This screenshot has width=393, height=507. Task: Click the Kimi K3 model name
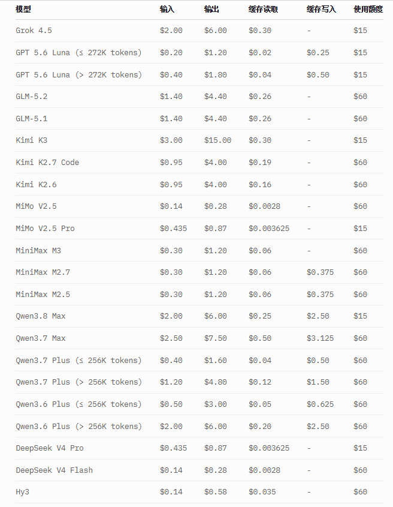(x=31, y=140)
